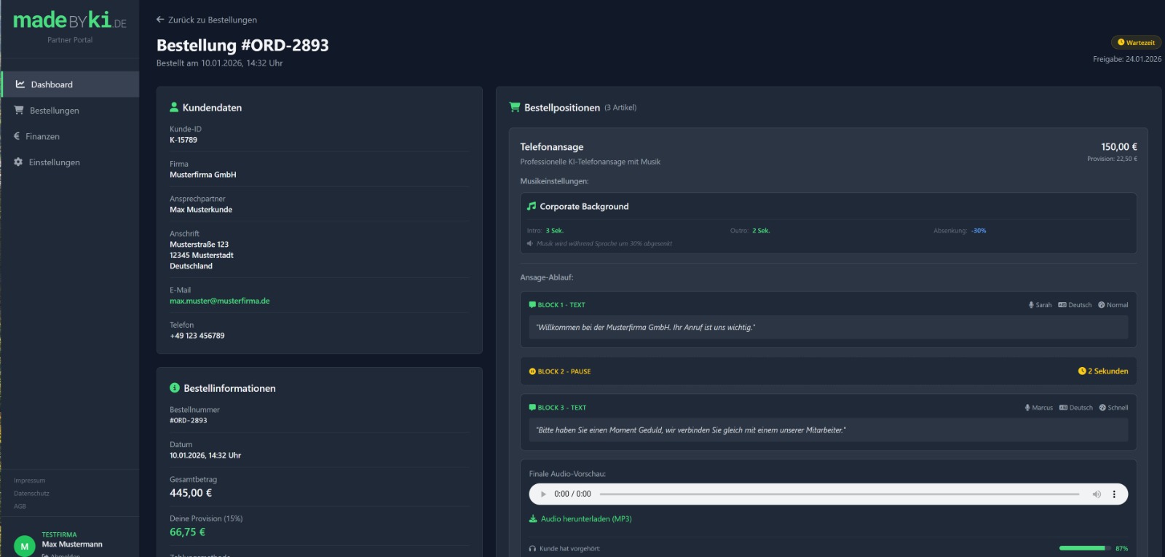
Task: Click the madeBYki.de logo
Action: 70,20
